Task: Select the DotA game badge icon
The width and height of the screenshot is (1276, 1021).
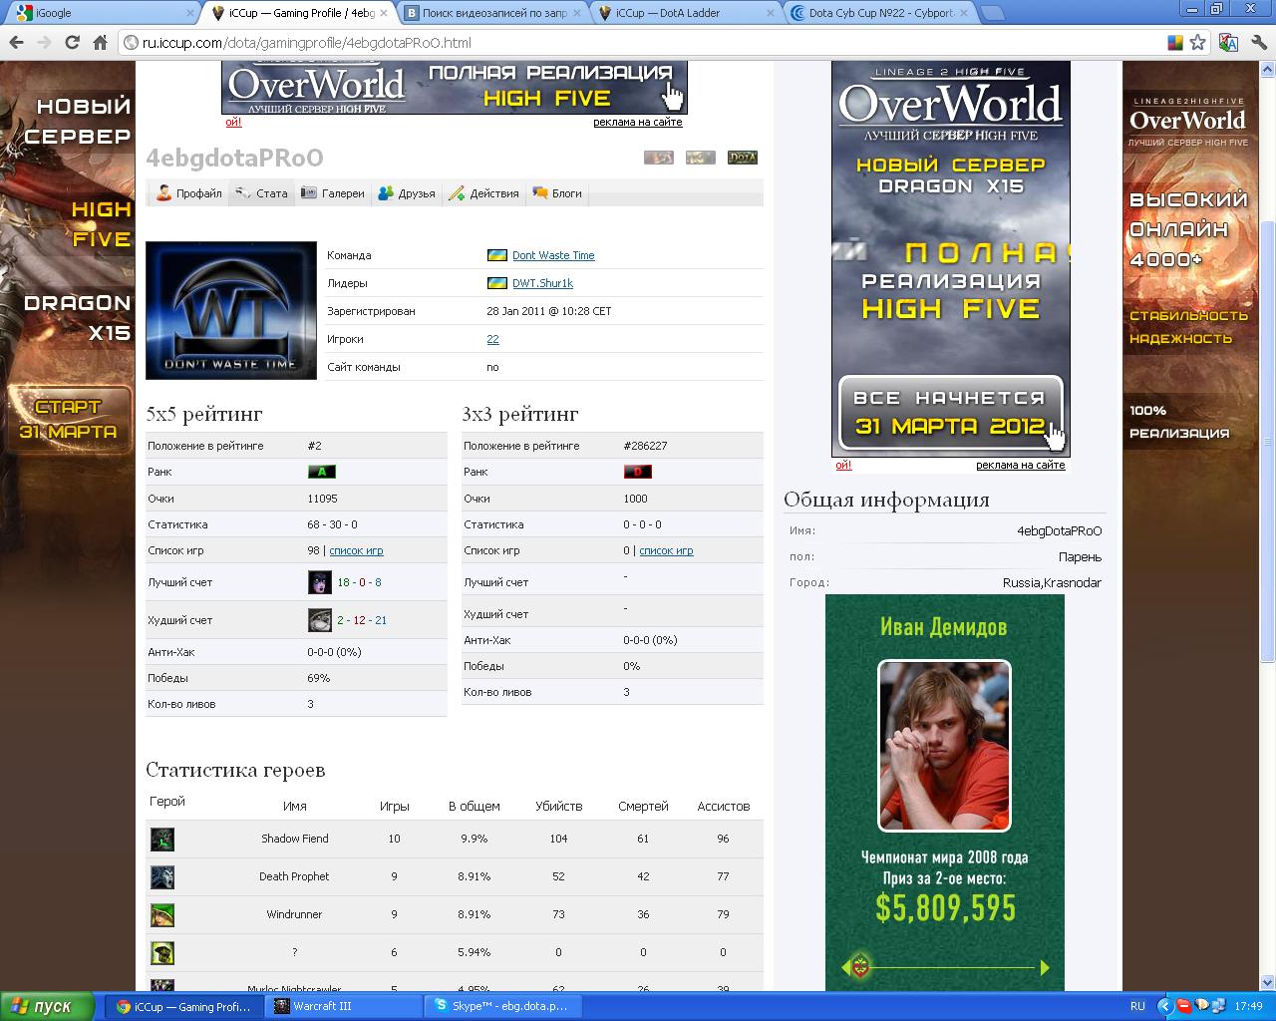Action: coord(743,158)
